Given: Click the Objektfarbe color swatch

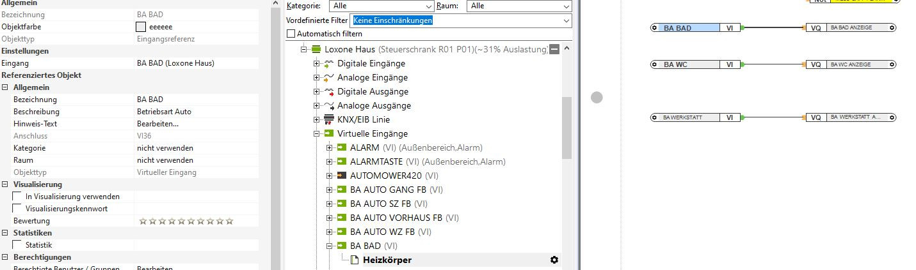Looking at the screenshot, I should [141, 27].
